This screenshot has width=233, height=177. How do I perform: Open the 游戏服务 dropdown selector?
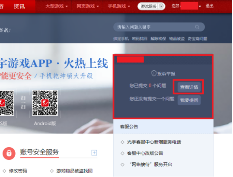151,6
